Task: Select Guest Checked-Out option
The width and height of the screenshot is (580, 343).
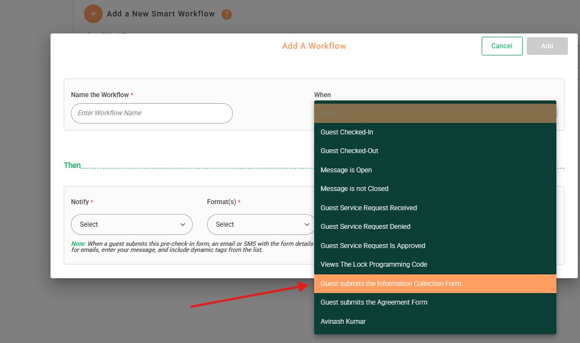Action: 435,151
